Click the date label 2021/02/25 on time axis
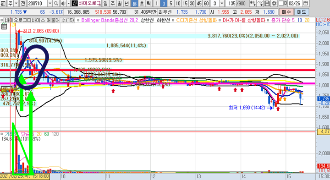The image size is (330, 180). [x=25, y=176]
